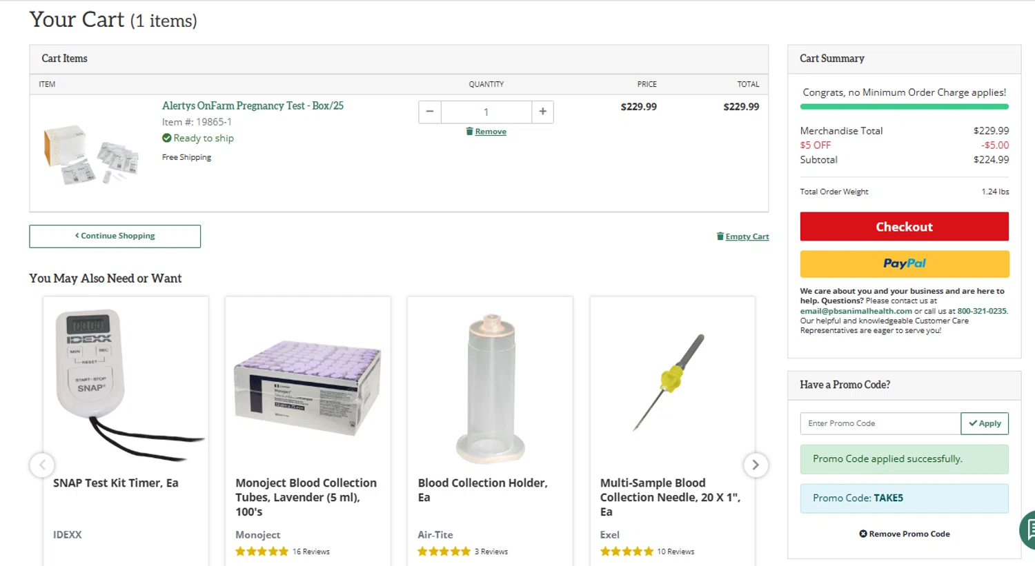The width and height of the screenshot is (1035, 566).
Task: Proceed with the red Checkout button
Action: pyautogui.click(x=904, y=227)
